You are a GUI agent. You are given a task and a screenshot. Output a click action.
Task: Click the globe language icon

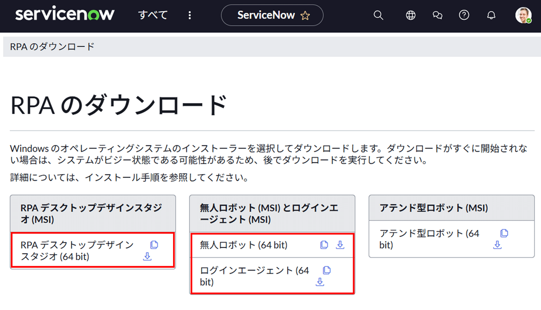pyautogui.click(x=410, y=15)
